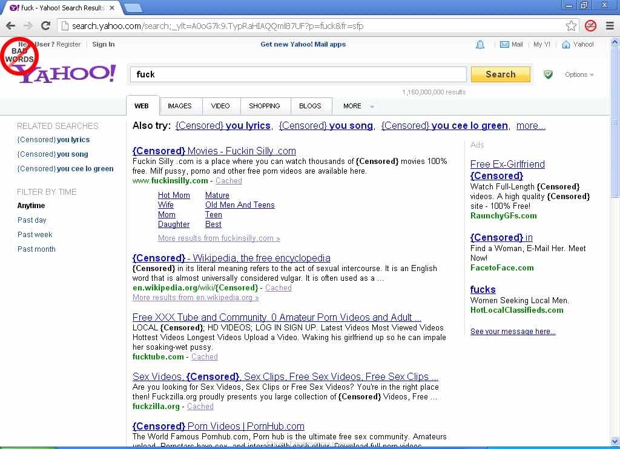The image size is (620, 449).
Task: Click the '1,160,000,000 results' count text
Action: coord(434,92)
